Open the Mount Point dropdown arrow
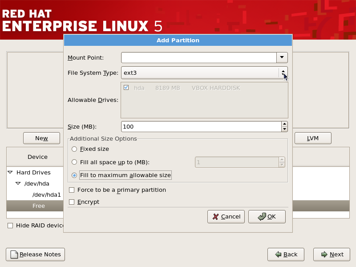This screenshot has height=267, width=356. pos(282,58)
